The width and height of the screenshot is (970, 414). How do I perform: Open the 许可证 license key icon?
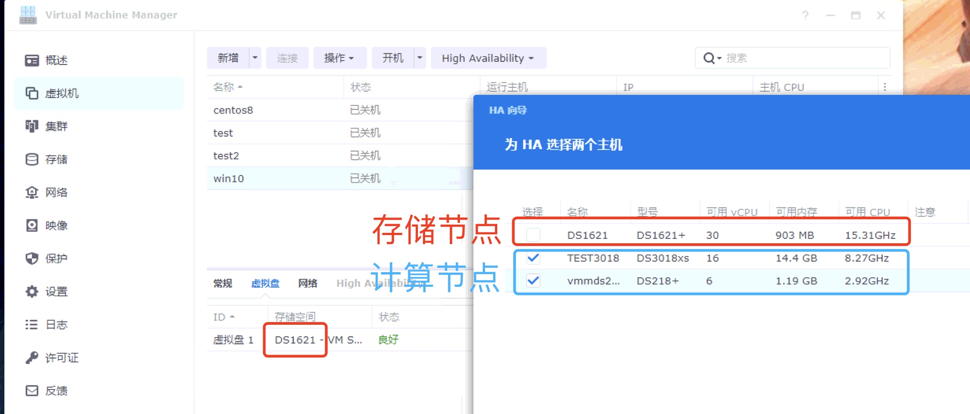point(32,358)
